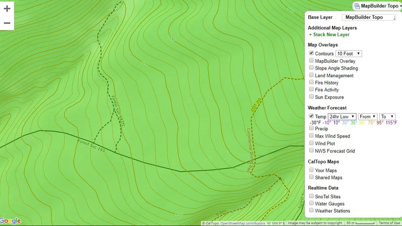Zoom out with the minus button
The height and width of the screenshot is (226, 402).
click(x=7, y=23)
